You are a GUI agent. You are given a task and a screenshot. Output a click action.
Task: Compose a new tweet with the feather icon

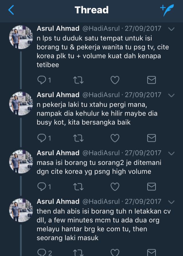click(x=167, y=10)
